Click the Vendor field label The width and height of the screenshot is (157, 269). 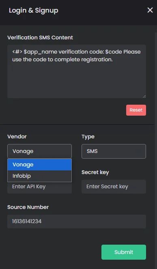tap(17, 137)
